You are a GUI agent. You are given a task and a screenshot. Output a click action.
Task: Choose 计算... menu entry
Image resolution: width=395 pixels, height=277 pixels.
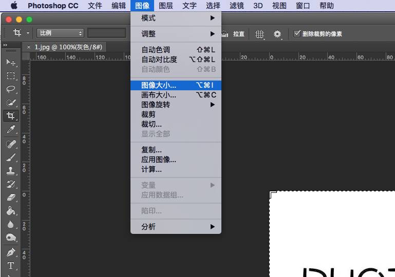(x=176, y=170)
